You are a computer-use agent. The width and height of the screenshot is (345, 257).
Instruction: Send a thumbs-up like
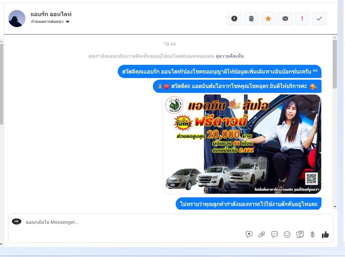[325, 234]
